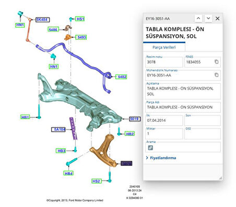Select callout label 5486
This screenshot has width=236, height=207.
click(x=53, y=30)
